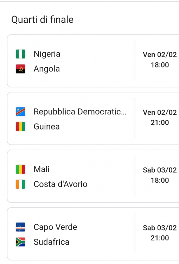Select the Mali flag icon

click(x=20, y=169)
